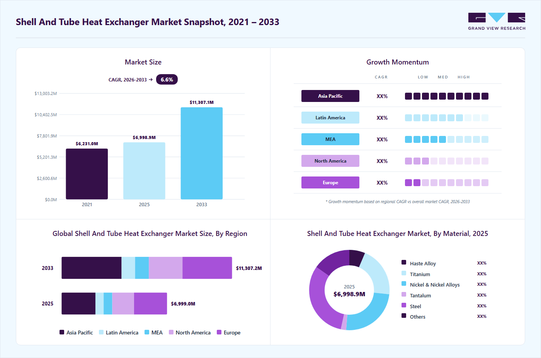Click the Titanium legend swatch
The image size is (541, 358).
[404, 273]
